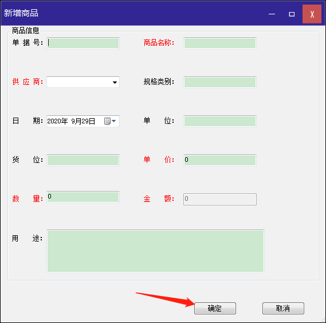
Task: Focus the 商品名称 product name field
Action: [x=220, y=43]
